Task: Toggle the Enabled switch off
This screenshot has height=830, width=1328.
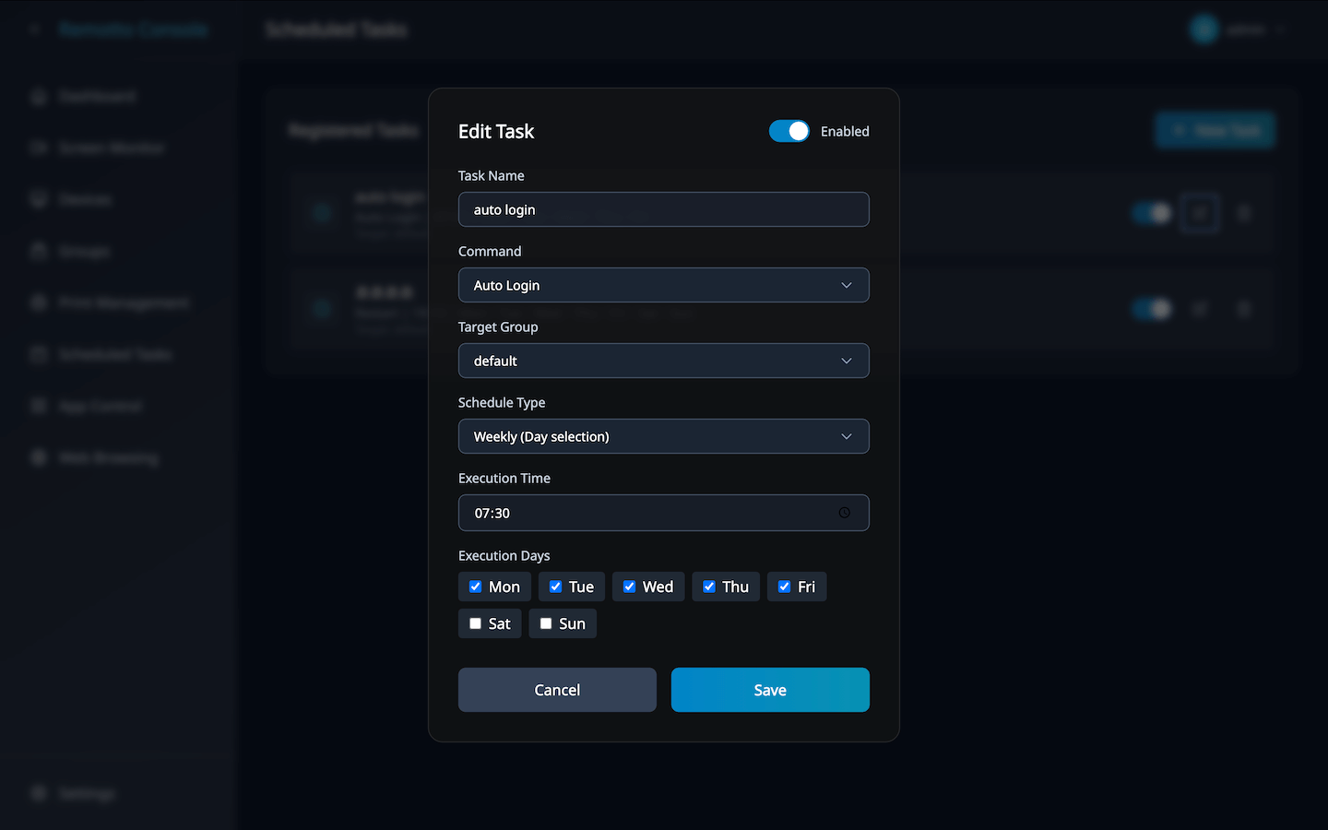Action: click(x=788, y=131)
